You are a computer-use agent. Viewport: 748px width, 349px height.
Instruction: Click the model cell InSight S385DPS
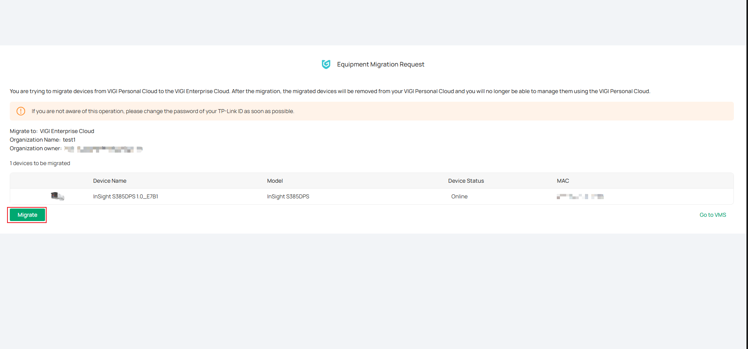click(288, 196)
